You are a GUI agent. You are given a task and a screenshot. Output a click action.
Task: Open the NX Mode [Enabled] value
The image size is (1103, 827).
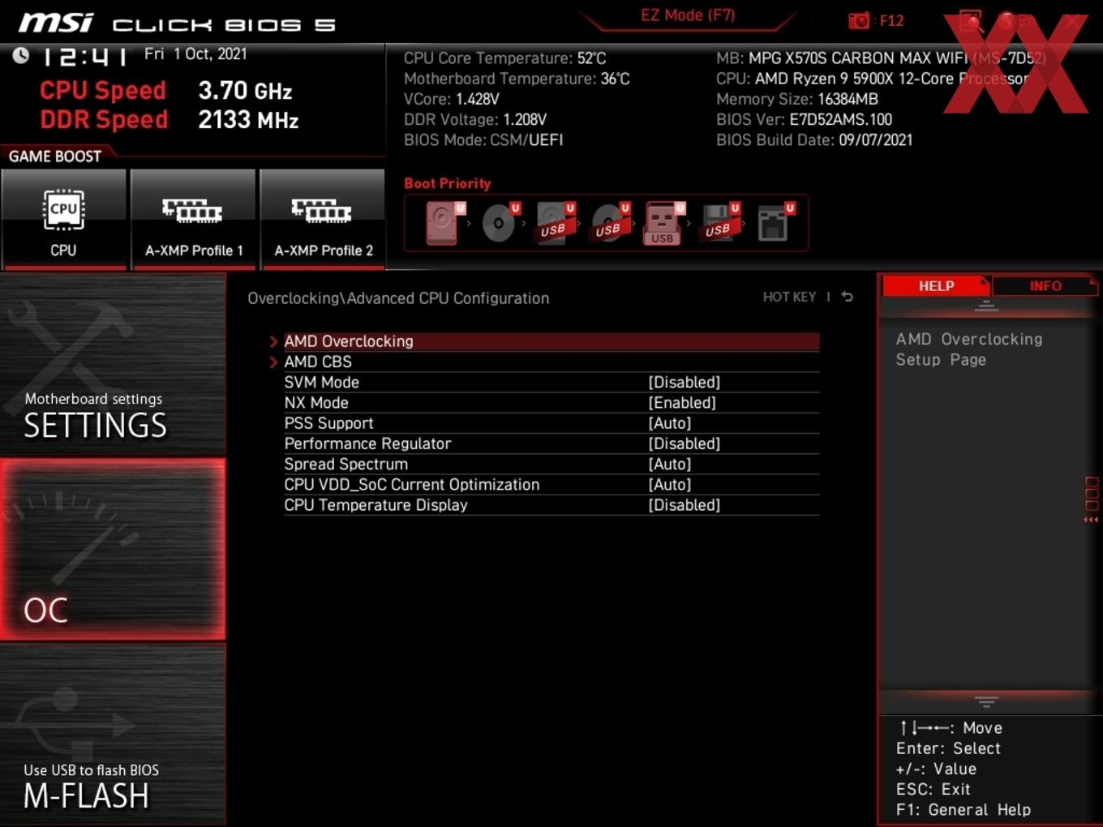[x=681, y=402]
